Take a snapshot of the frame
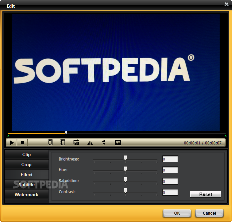232x222 pixels. coord(118,142)
